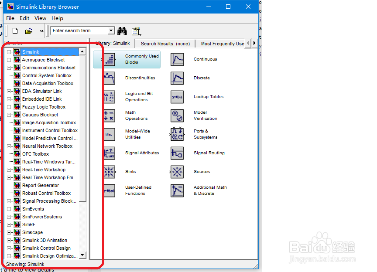This screenshot has width=377, height=272.
Task: Open the Logic and Bit Operations icon
Action: click(x=110, y=97)
